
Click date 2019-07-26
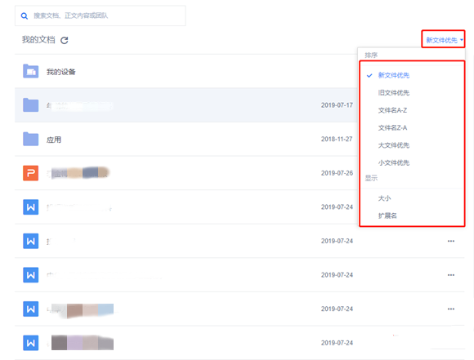(337, 173)
